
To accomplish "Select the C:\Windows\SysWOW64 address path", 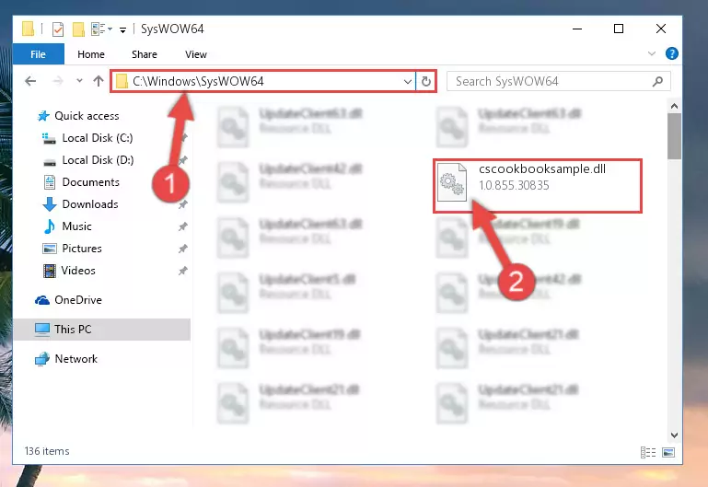I will [x=198, y=81].
